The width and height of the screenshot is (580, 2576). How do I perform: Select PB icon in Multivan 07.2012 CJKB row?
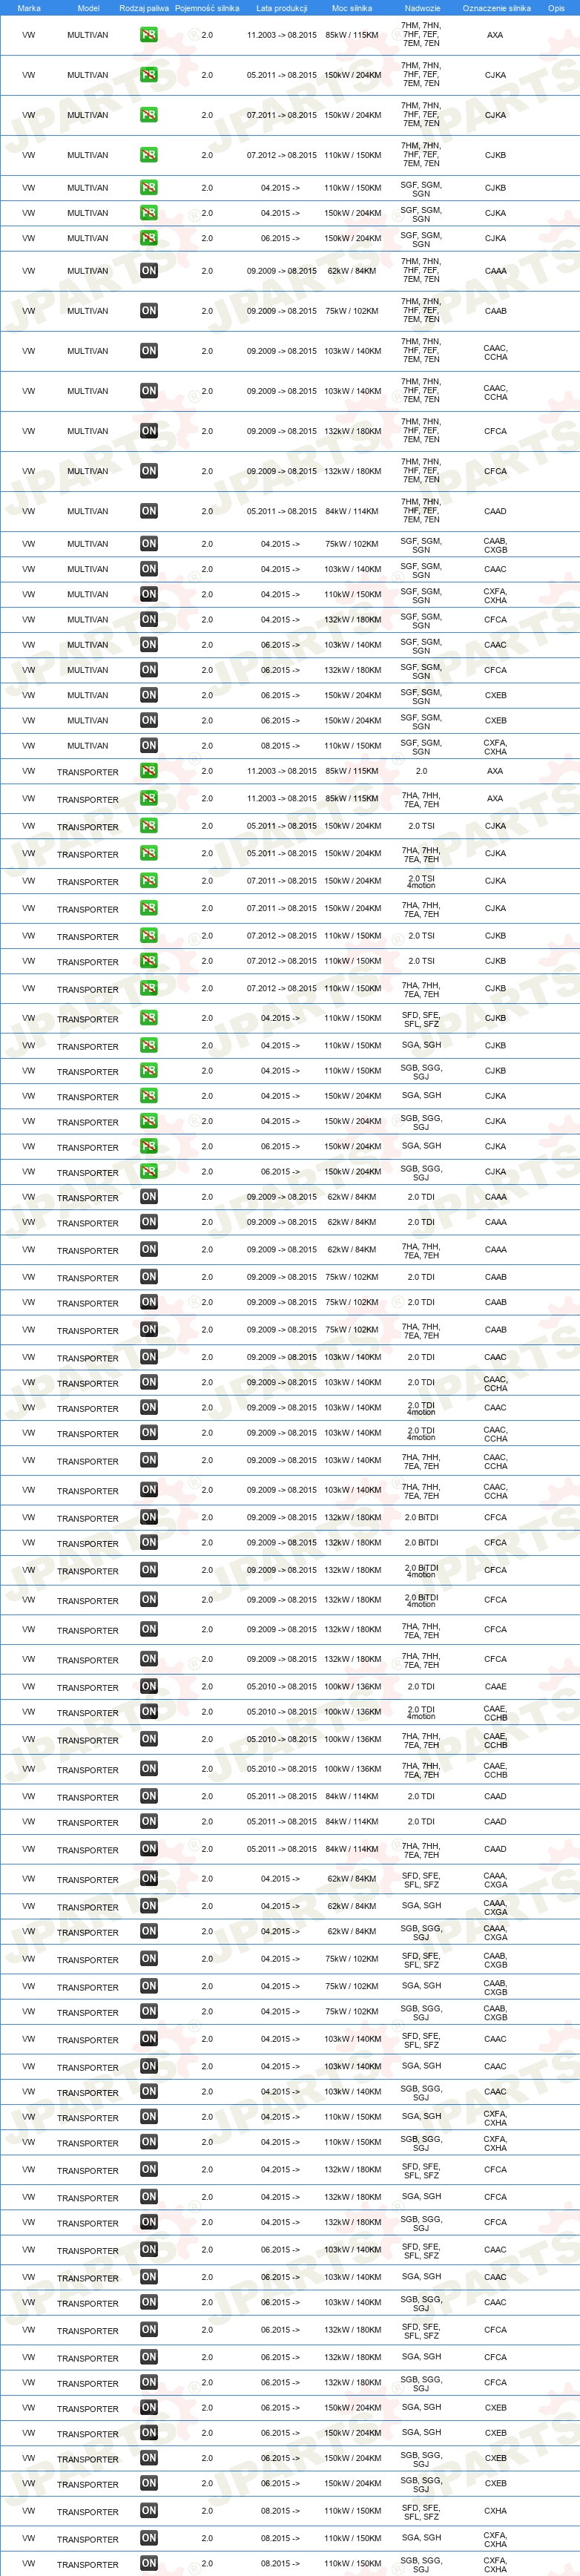pos(148,155)
